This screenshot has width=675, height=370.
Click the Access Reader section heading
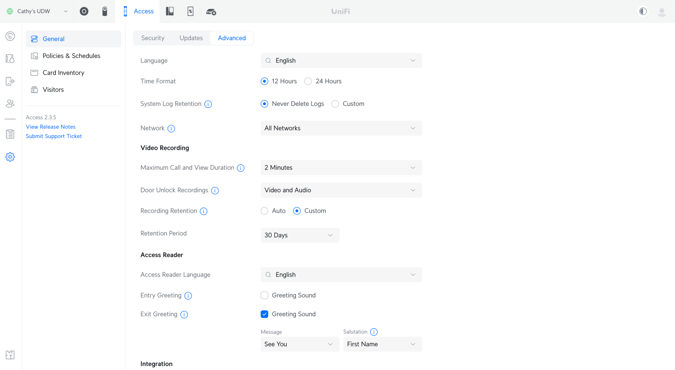point(162,255)
